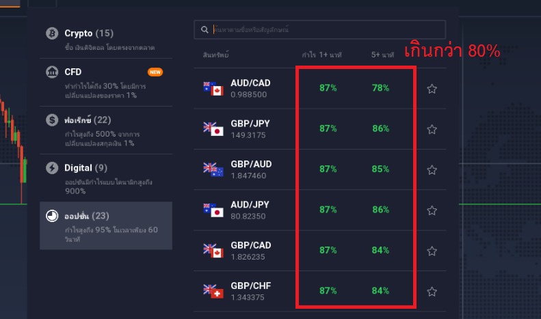
Task: Open the Crypto category bitcoin icon
Action: tap(52, 33)
